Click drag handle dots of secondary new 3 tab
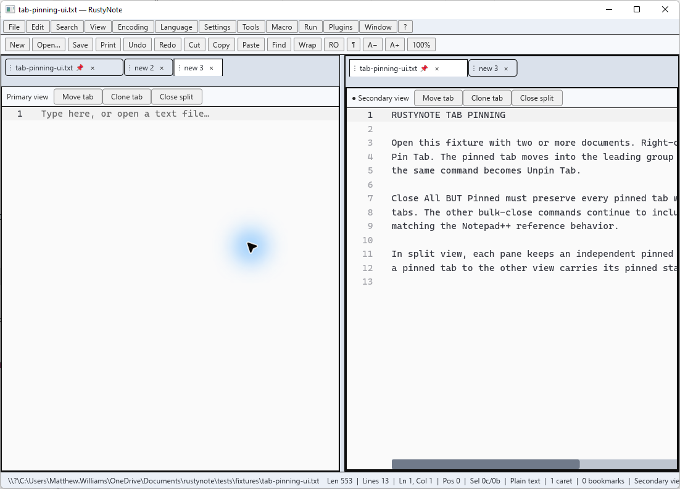The height and width of the screenshot is (489, 680). (x=474, y=69)
